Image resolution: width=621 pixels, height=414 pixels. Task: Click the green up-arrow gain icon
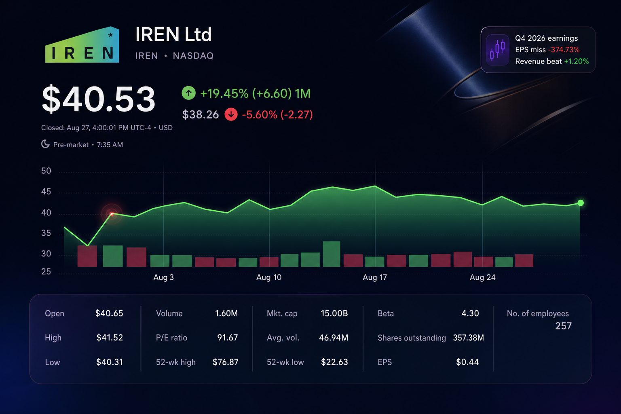[x=188, y=93]
